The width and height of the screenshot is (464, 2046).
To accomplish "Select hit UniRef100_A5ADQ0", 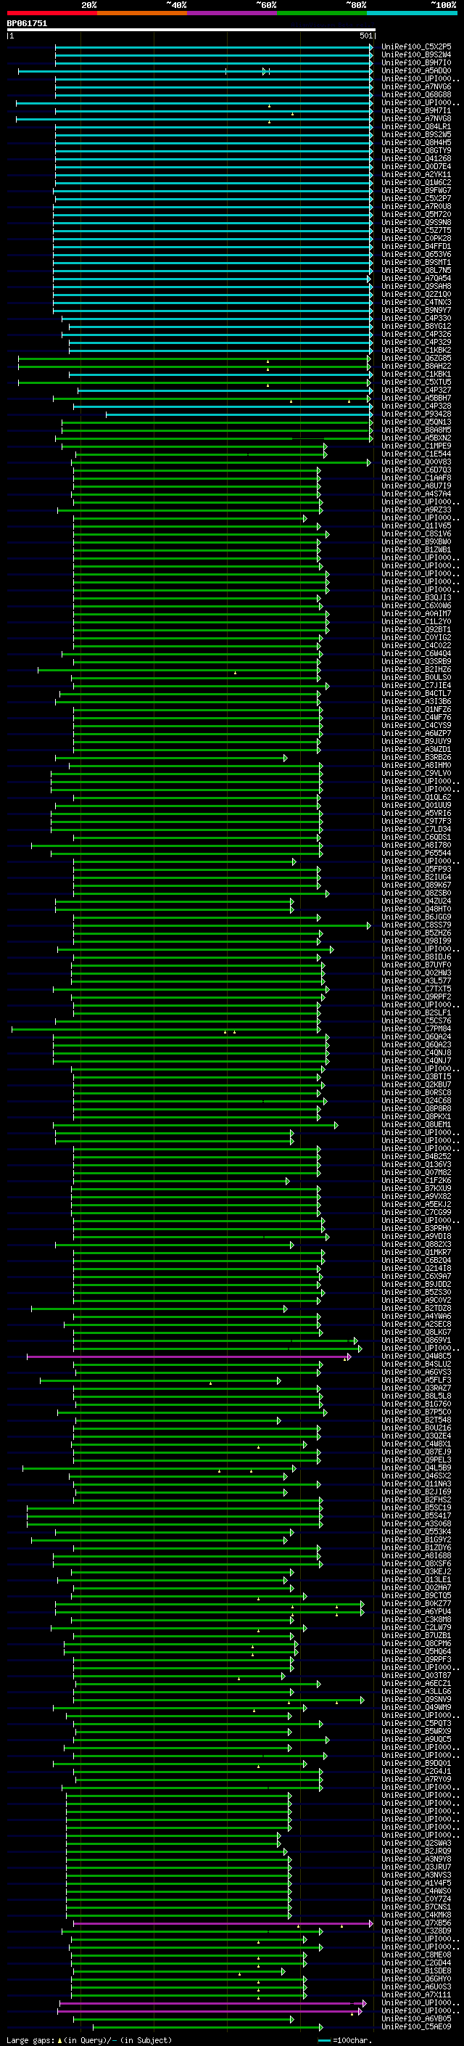I will pyautogui.click(x=416, y=70).
